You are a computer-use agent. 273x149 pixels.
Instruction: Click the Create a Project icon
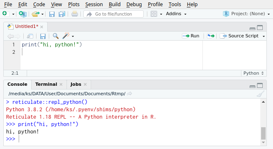click(23, 14)
